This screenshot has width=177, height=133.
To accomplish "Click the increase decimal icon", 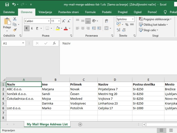I will [118, 30].
